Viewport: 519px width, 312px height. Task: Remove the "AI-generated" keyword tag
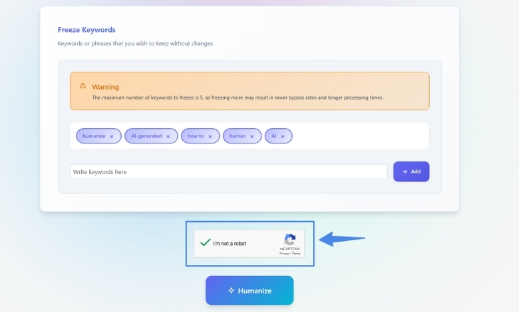[x=168, y=136]
